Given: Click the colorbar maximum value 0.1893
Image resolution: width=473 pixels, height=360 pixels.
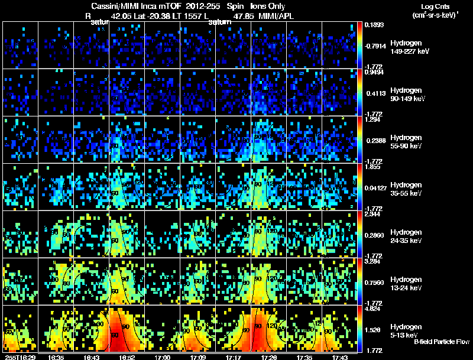Looking at the screenshot, I should [x=374, y=25].
